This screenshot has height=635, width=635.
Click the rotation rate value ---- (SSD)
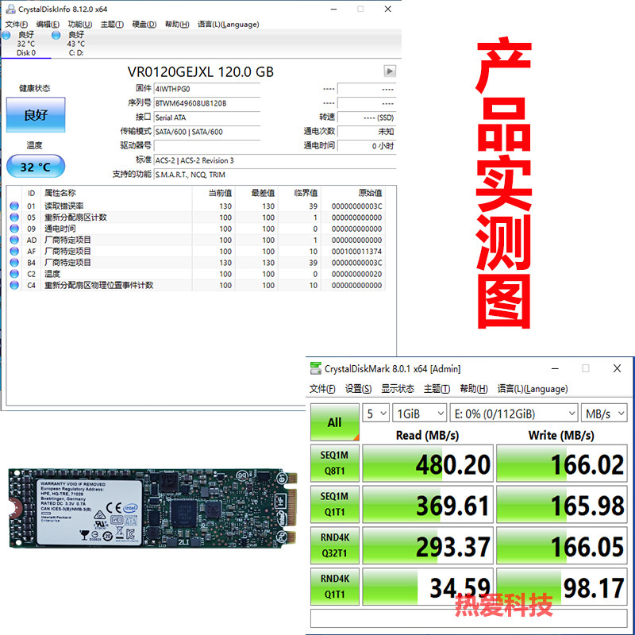click(367, 117)
